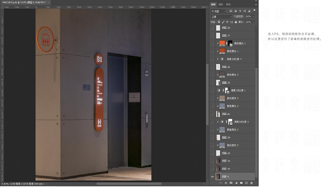Click the 不透明度 100% value field
332x187 pixels.
pyautogui.click(x=248, y=17)
